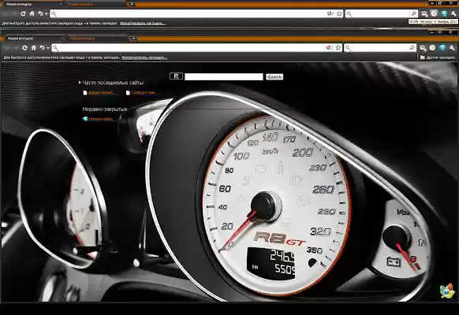Click the blue globe icon in the back window toolbar

444,13
